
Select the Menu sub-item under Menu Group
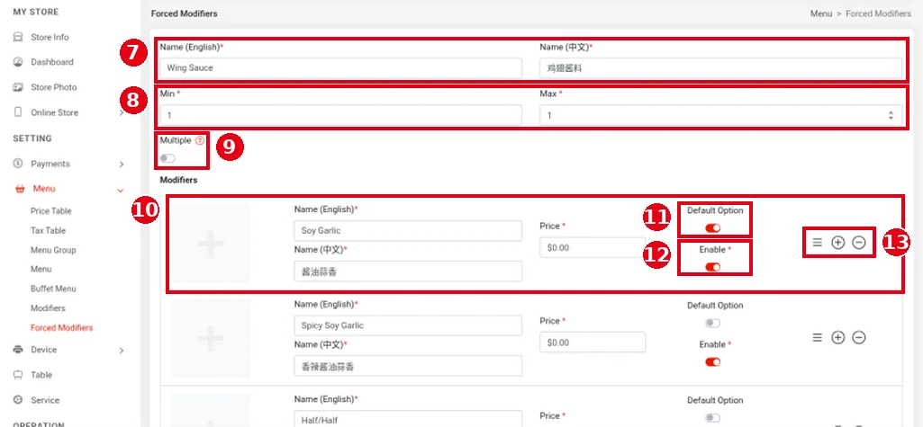(x=41, y=269)
